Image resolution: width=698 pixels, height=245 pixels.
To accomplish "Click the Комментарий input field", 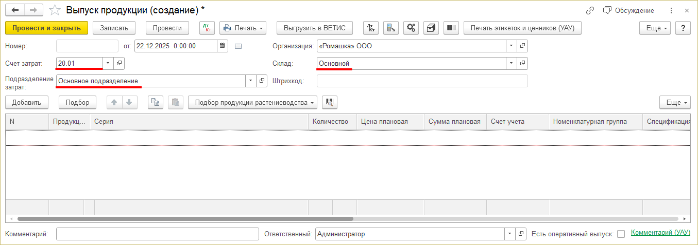I will [x=158, y=234].
